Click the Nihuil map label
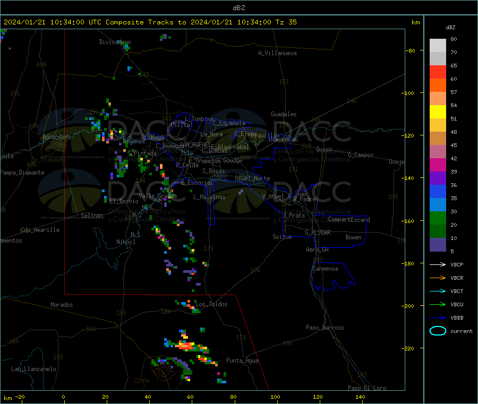478x404 pixels. [x=125, y=242]
